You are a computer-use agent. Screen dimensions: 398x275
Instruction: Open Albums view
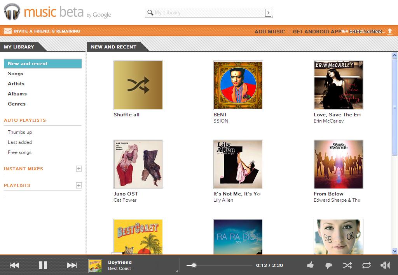[17, 94]
